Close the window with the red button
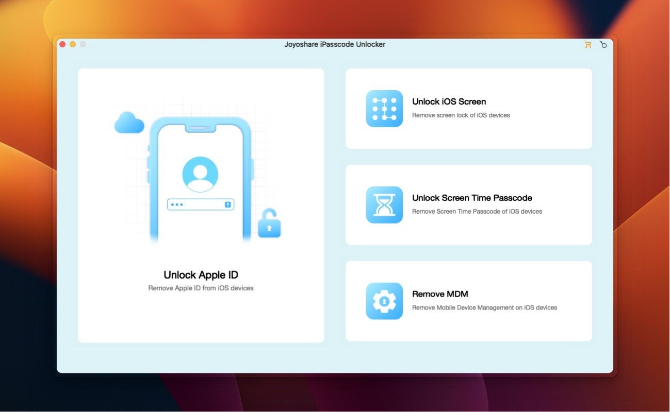The width and height of the screenshot is (670, 412). [x=63, y=45]
